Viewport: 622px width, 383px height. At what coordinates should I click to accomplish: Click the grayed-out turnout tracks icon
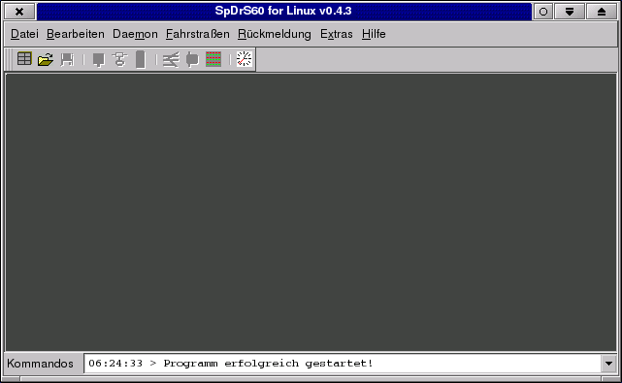tap(171, 59)
